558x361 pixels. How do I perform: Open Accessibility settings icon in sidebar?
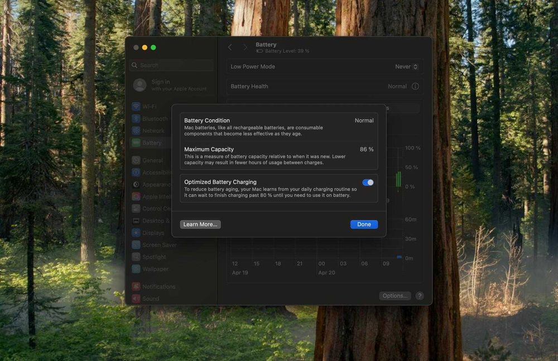click(136, 172)
